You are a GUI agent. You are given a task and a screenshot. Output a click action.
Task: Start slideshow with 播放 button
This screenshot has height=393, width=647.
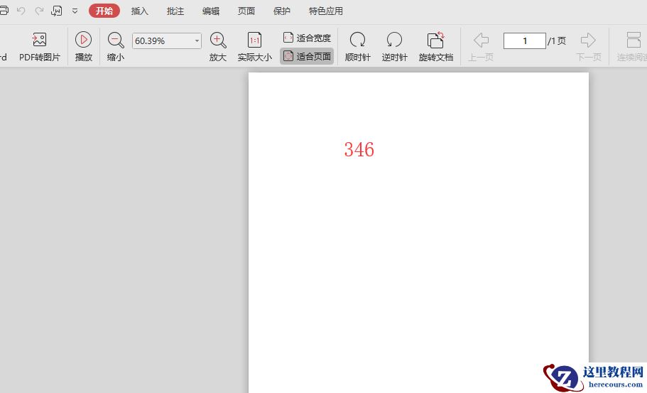tap(83, 47)
